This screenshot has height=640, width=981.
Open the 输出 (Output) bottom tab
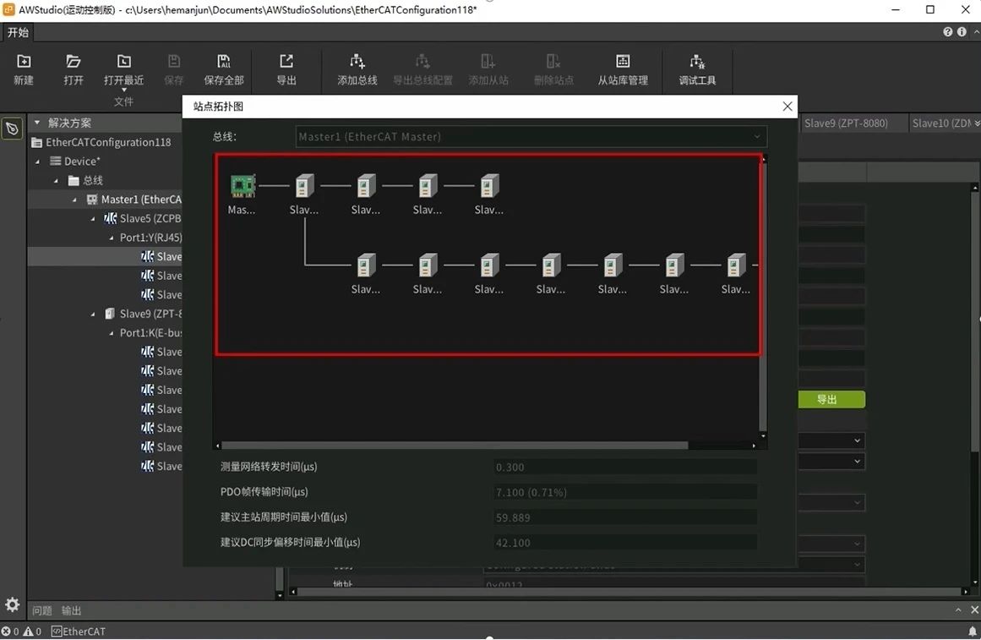pyautogui.click(x=71, y=610)
